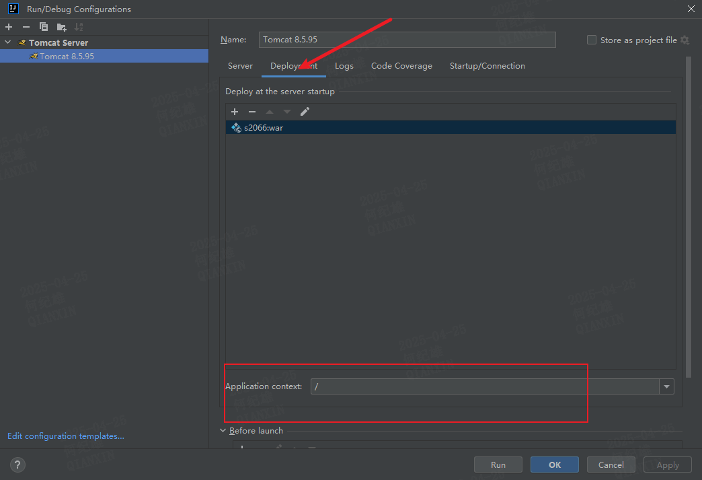Enable Store as project file
The image size is (702, 480).
tap(592, 40)
